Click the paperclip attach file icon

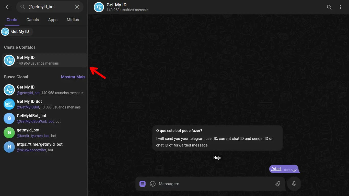click(x=278, y=184)
